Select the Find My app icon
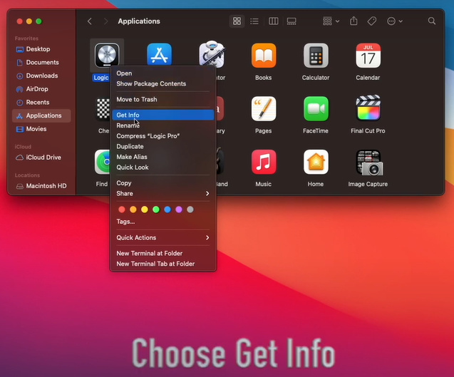This screenshot has width=454, height=377. [102, 162]
